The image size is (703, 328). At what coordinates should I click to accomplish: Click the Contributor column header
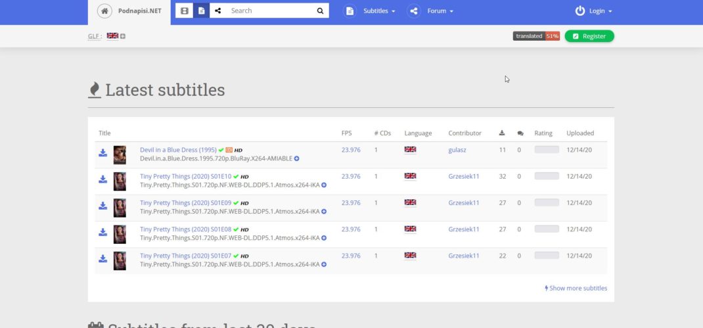click(465, 133)
